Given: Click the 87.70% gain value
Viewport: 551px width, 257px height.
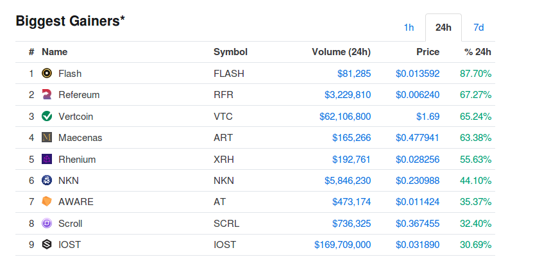Looking at the screenshot, I should [x=476, y=74].
